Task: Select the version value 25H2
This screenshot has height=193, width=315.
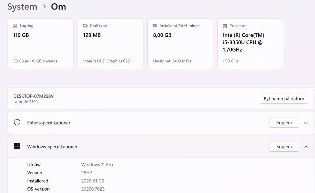Action: click(87, 173)
